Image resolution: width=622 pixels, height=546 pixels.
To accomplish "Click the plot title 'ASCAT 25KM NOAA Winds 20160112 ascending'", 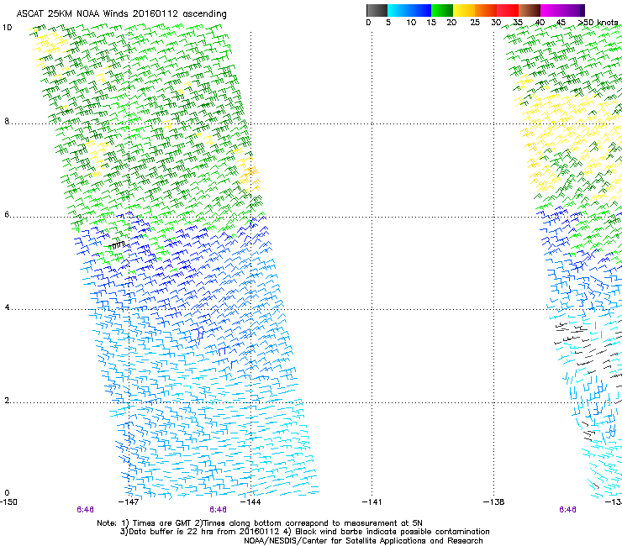I will (x=121, y=14).
